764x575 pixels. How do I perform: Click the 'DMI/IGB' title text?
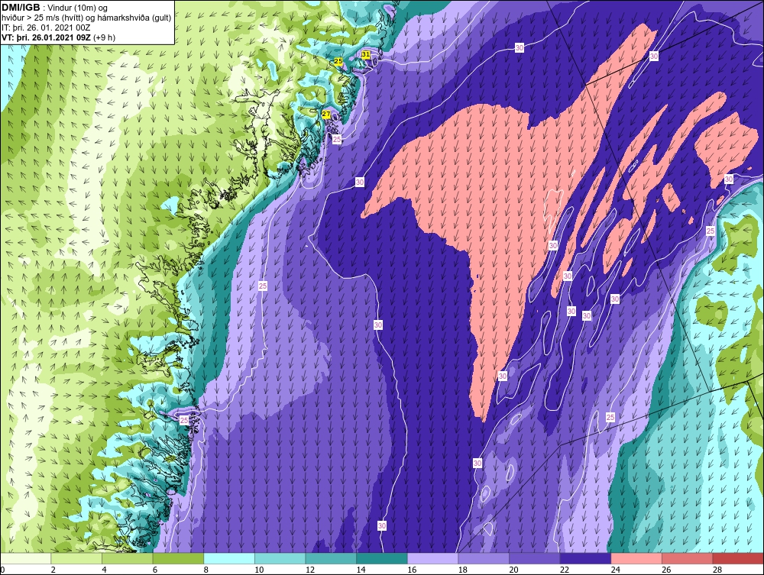pyautogui.click(x=21, y=8)
